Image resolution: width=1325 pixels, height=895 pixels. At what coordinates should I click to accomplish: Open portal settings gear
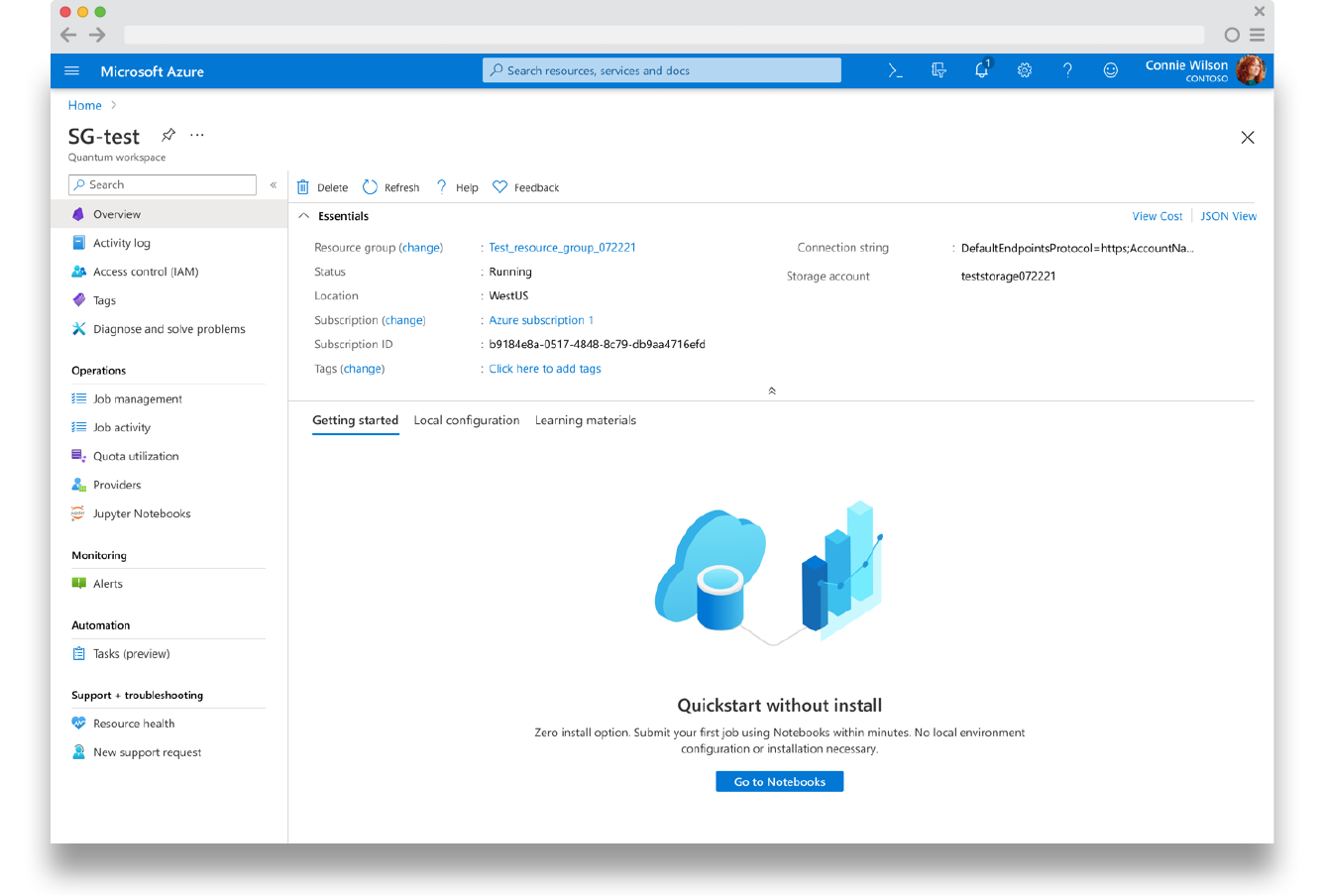point(1025,70)
